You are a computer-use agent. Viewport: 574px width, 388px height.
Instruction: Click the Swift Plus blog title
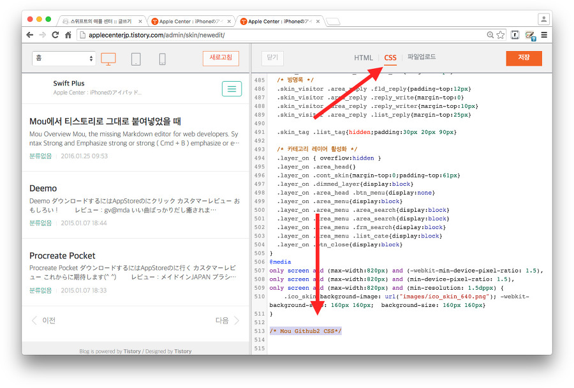69,83
